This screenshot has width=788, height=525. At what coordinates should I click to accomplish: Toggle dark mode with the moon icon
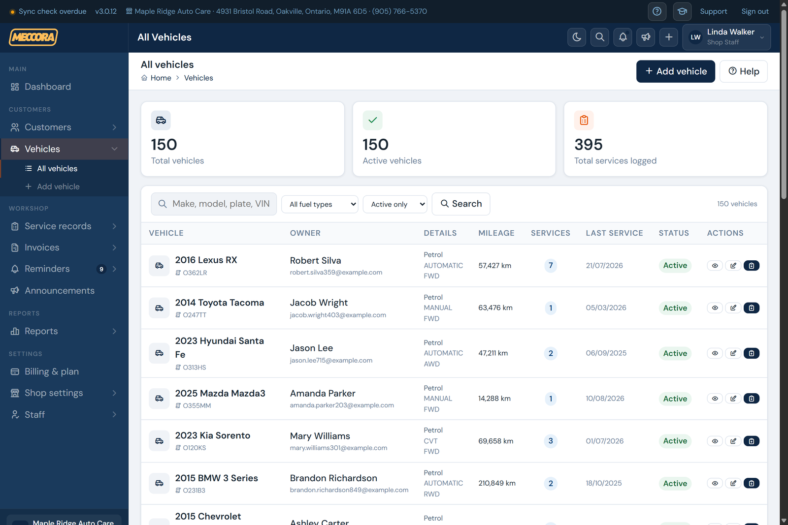point(577,37)
